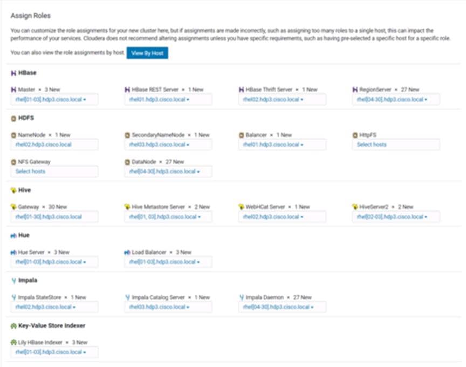Open the Hive Metastore Server host dropdown
Screen dimensions: 466x367
(x=168, y=217)
